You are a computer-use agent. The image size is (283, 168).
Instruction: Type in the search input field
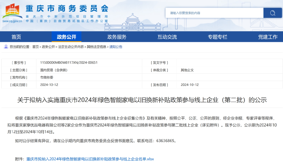pos(214,13)
